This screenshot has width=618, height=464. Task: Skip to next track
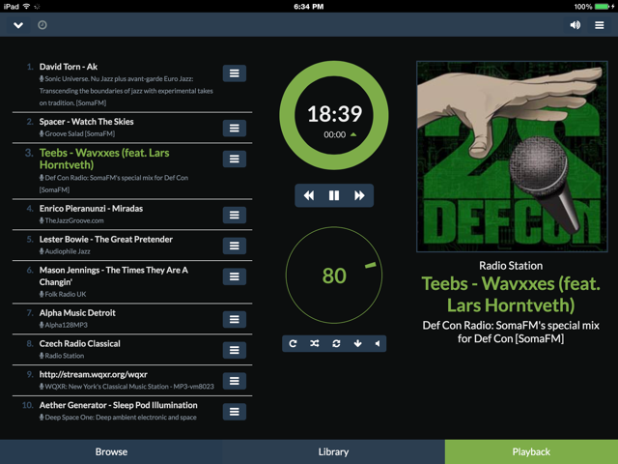pyautogui.click(x=359, y=195)
